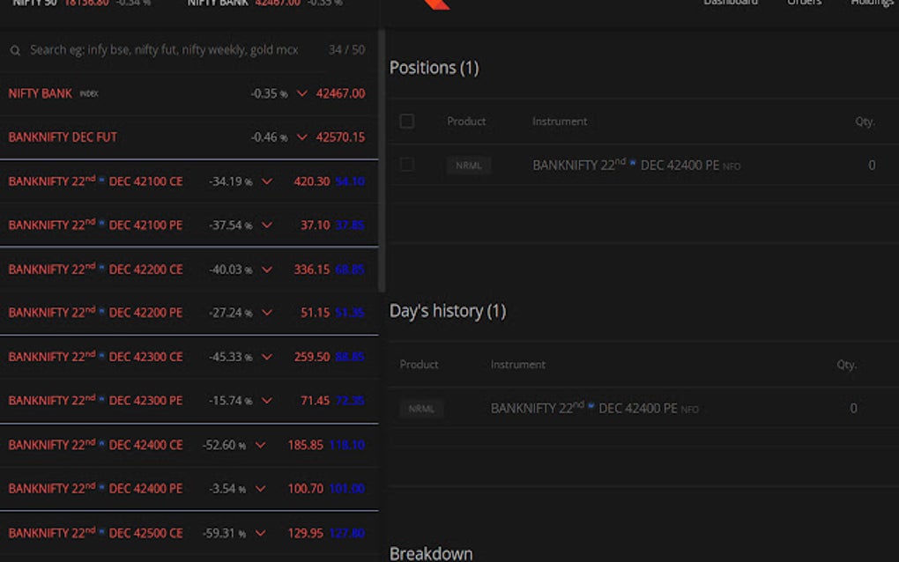Click weekly marker icon in Positions instrument
The height and width of the screenshot is (562, 899).
coord(633,164)
